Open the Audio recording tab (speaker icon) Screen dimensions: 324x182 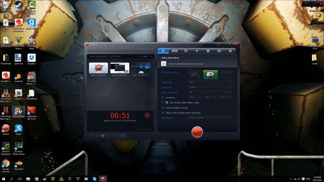point(197,51)
